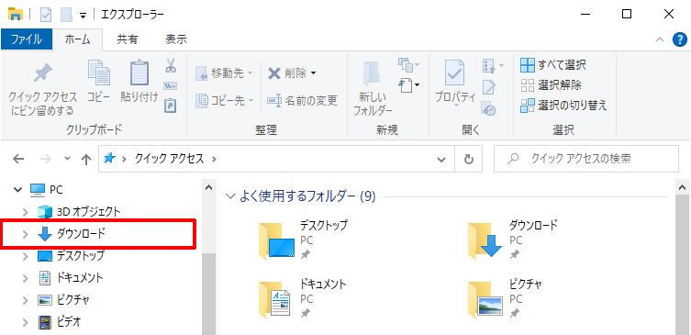The image size is (691, 335).
Task: Expand the ダウンロード tree node arrow
Action: click(x=26, y=234)
